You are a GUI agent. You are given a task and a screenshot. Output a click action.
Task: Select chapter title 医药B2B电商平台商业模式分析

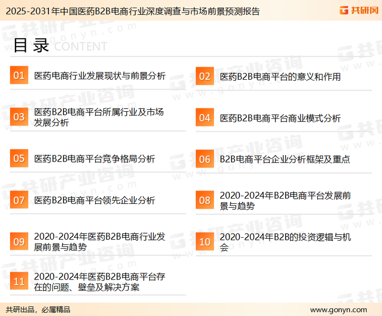click(280, 118)
